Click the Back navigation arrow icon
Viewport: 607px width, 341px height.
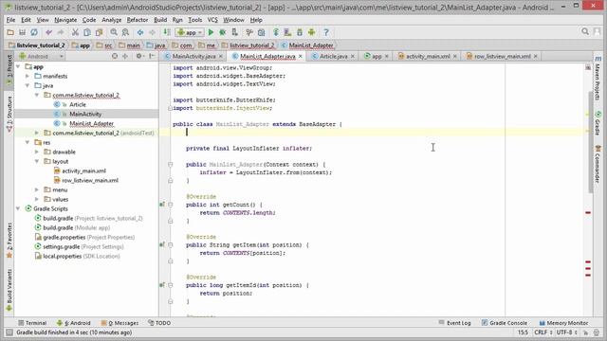(x=140, y=32)
